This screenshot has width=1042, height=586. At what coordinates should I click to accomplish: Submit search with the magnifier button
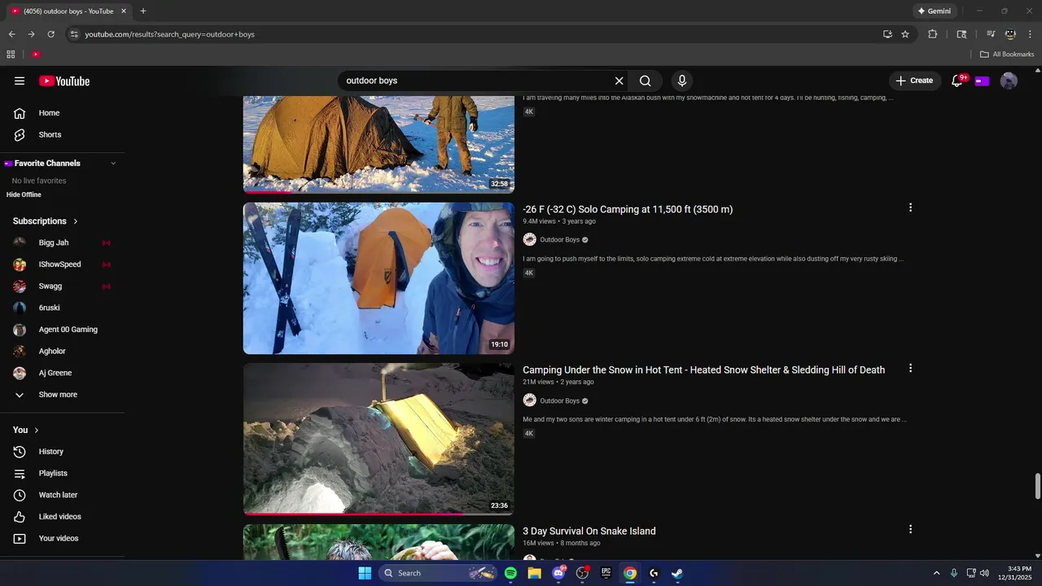646,81
